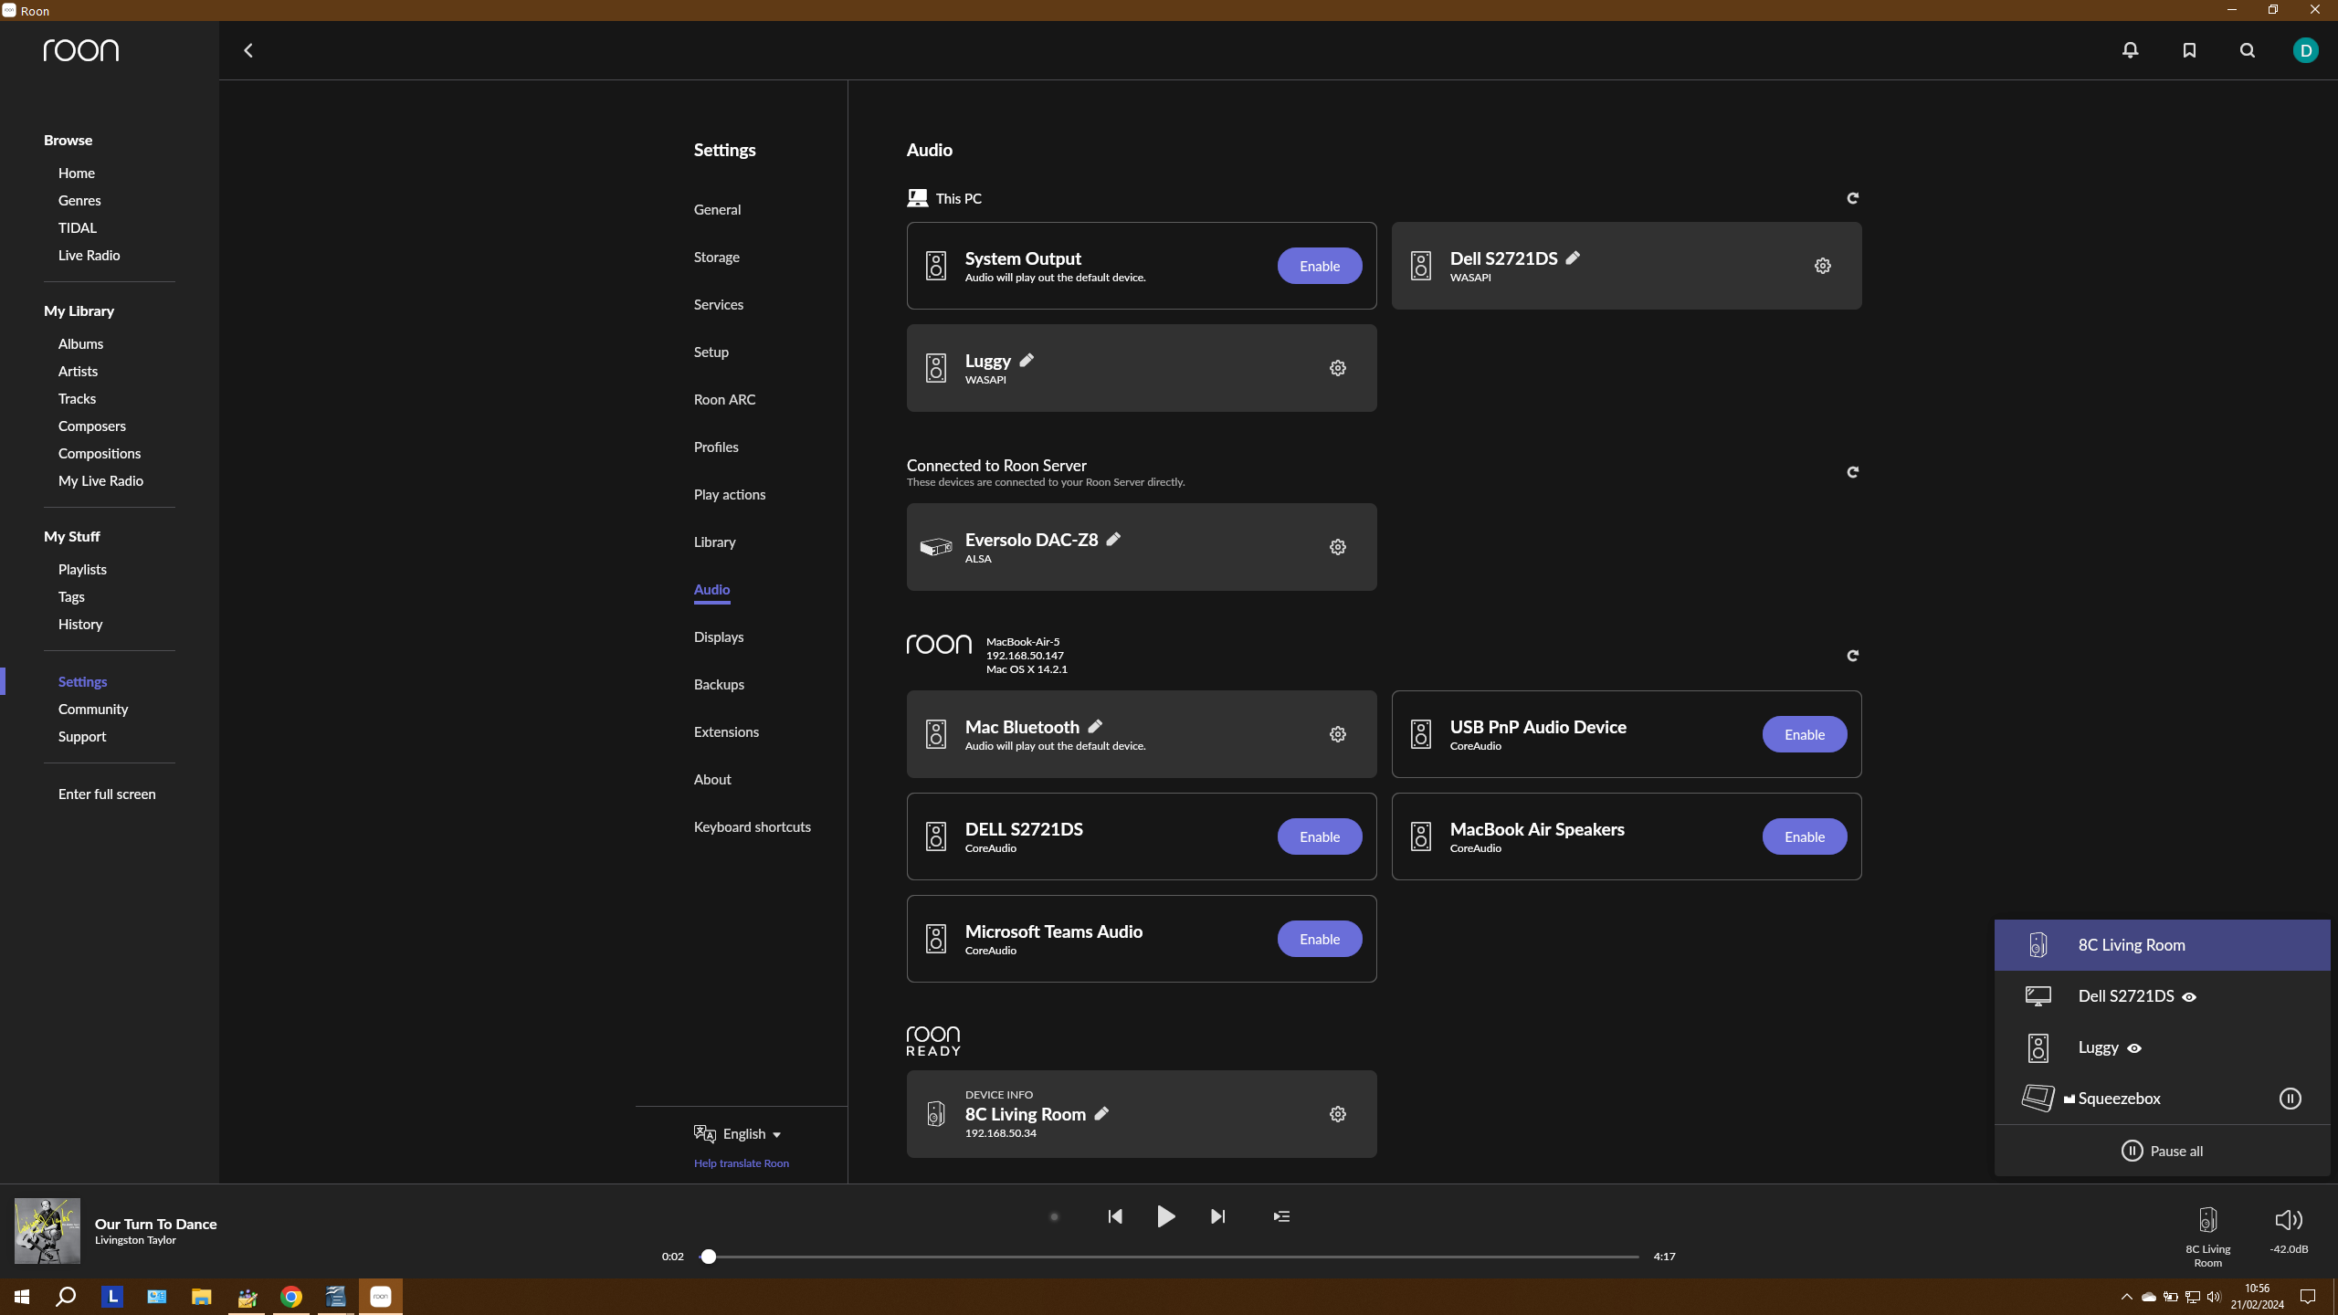This screenshot has width=2338, height=1315.
Task: Skip to previous track
Action: (1114, 1216)
